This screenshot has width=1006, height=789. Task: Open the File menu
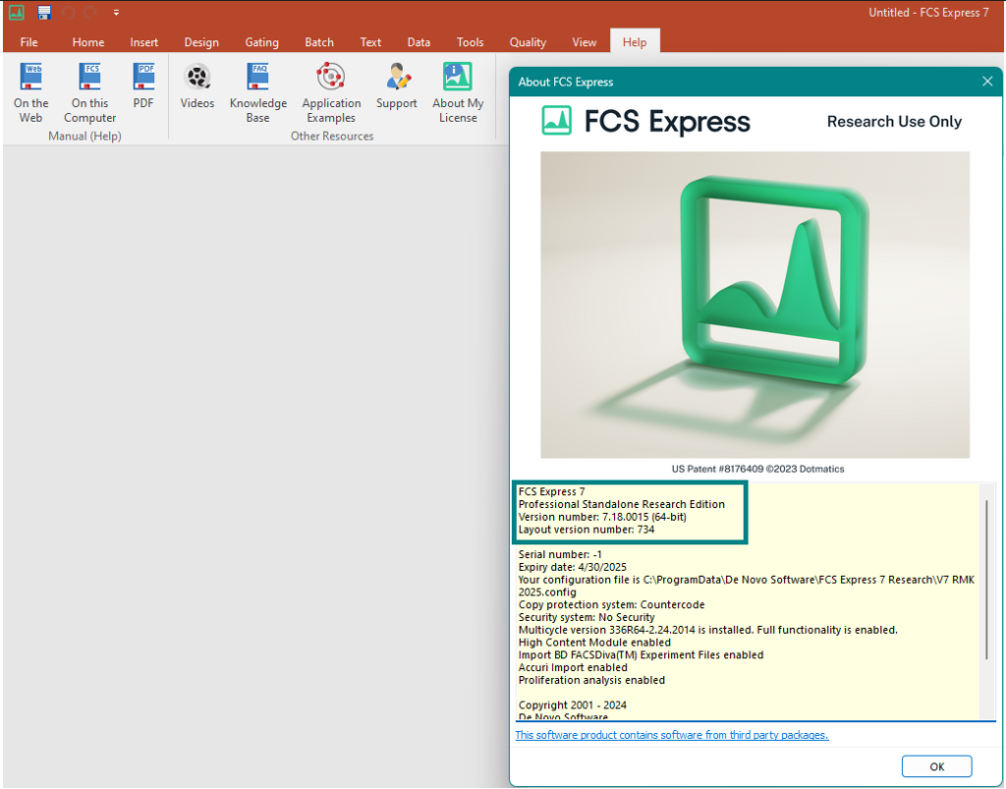(28, 42)
